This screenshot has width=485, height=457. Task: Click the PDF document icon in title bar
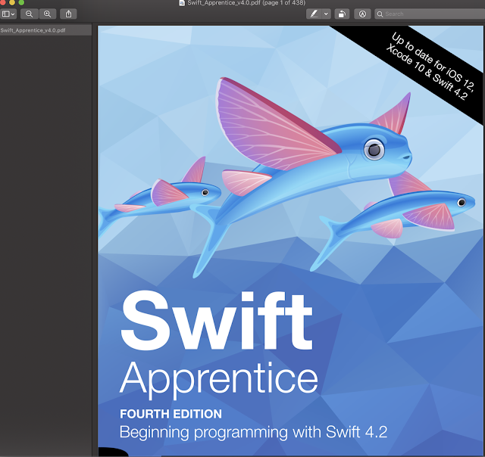click(182, 3)
